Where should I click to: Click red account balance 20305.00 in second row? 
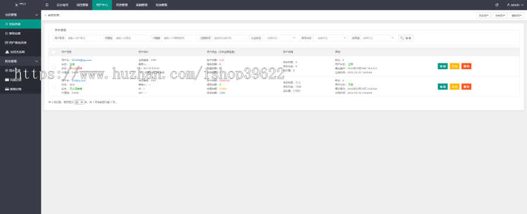point(224,81)
